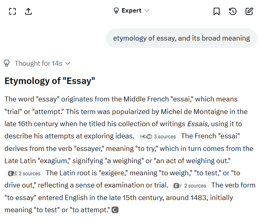The image size is (260, 224).
Task: Click chevron after Thought for 14s
Action: [68, 63]
